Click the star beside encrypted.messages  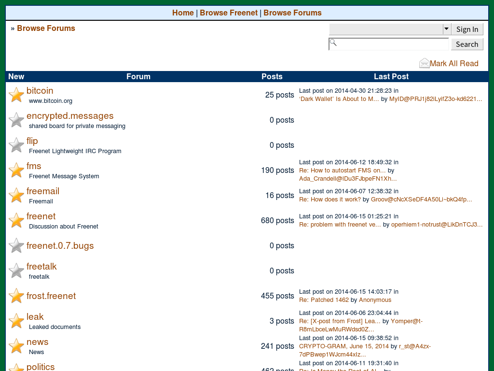(x=16, y=120)
